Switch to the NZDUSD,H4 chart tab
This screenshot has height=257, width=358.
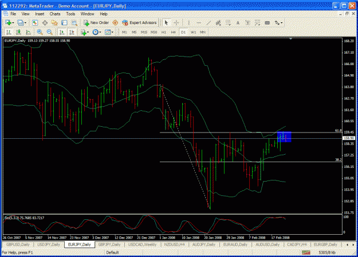pos(175,244)
